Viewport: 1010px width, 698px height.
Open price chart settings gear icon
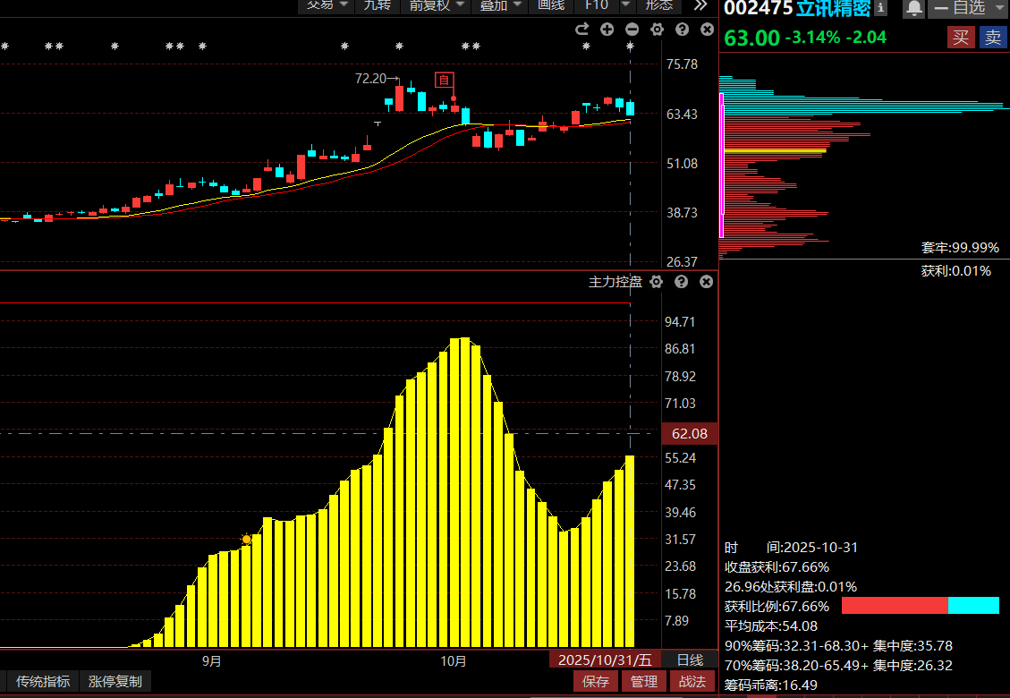(x=657, y=30)
